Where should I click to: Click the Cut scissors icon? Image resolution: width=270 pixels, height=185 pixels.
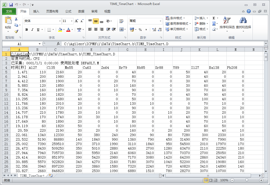[x=16, y=19]
